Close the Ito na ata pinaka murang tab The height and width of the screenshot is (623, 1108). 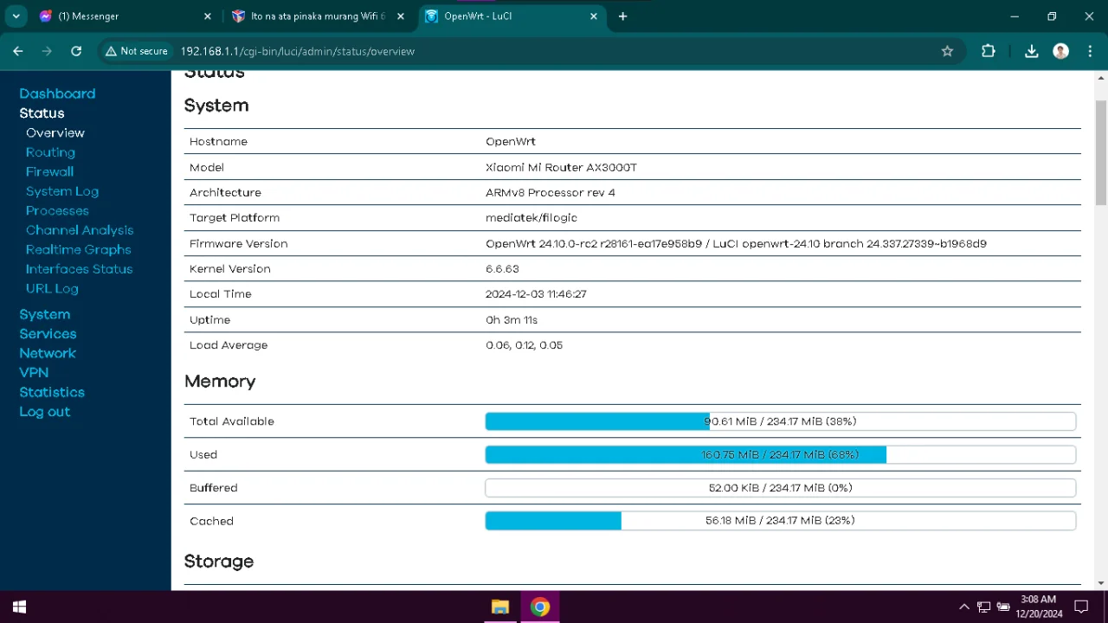401,16
